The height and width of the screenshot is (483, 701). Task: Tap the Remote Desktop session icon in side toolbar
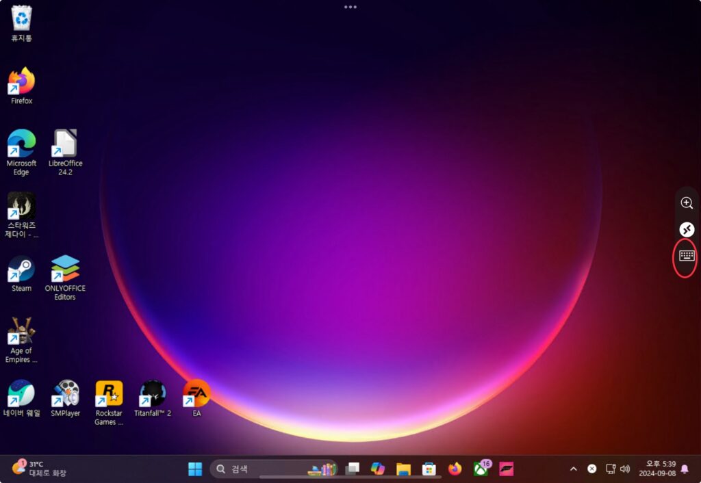click(x=687, y=229)
